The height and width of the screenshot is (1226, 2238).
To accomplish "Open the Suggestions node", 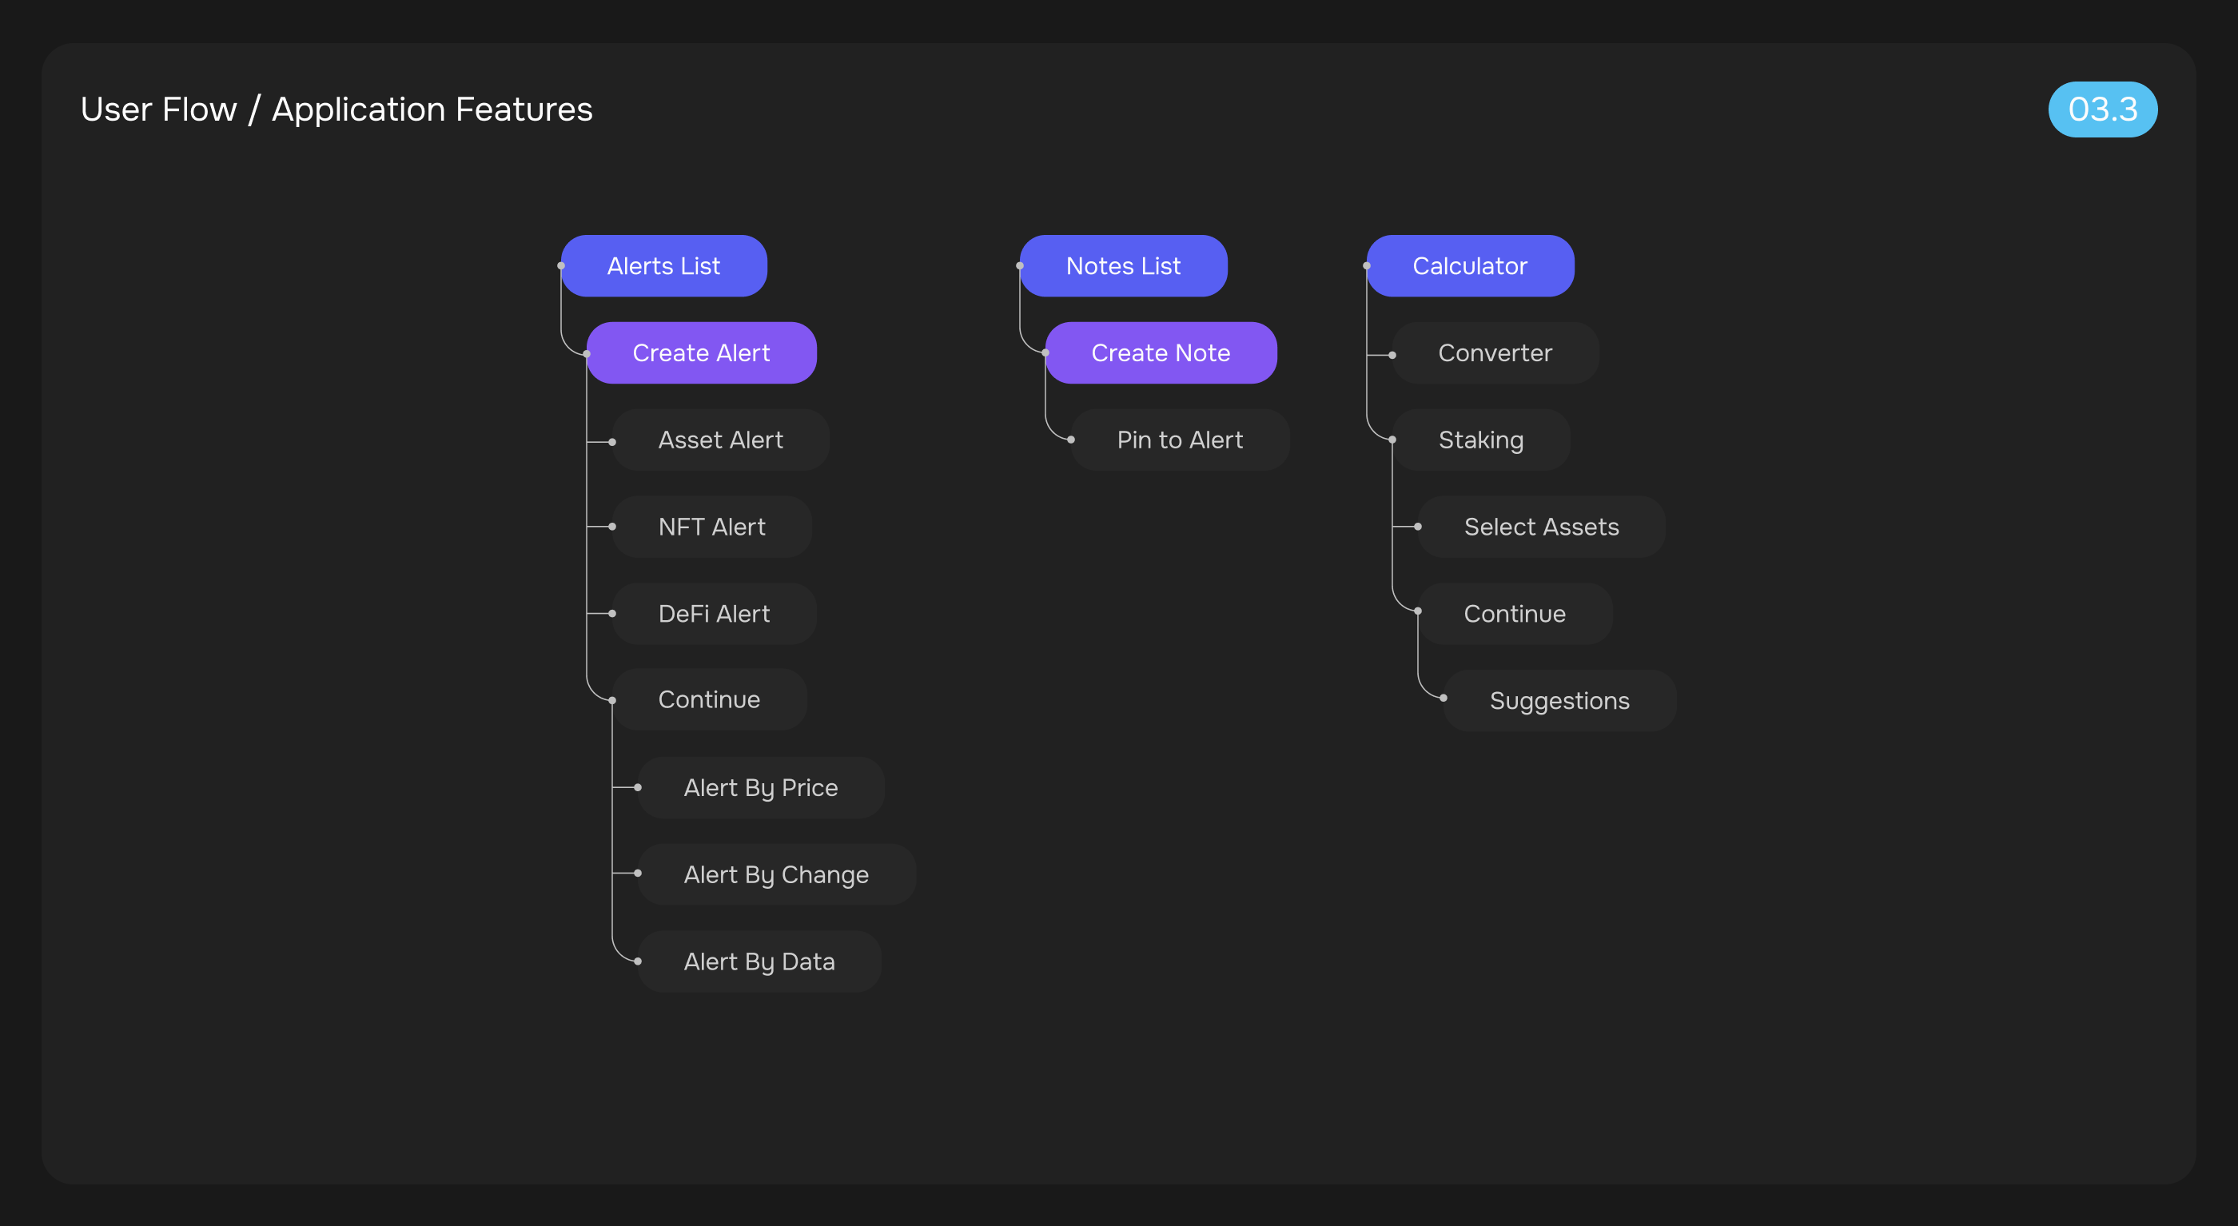I will (1559, 700).
